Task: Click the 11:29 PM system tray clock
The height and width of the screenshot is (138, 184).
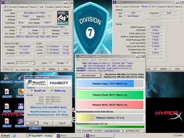Action: coord(178,136)
